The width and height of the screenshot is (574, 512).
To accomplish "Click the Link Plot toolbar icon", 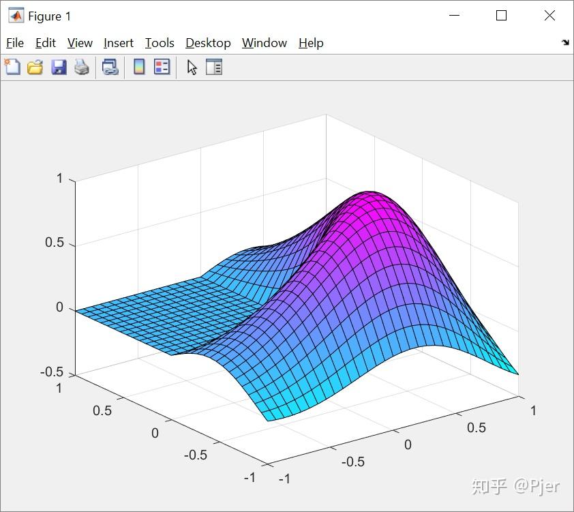I will (x=110, y=67).
